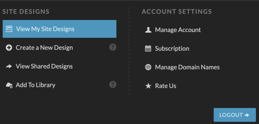Open Manage Domain Names
Viewport: 259px width, 124px height.
182,67
